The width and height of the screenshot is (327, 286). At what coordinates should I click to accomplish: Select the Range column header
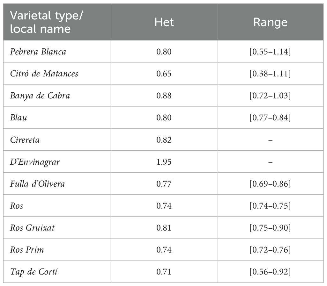click(x=270, y=23)
